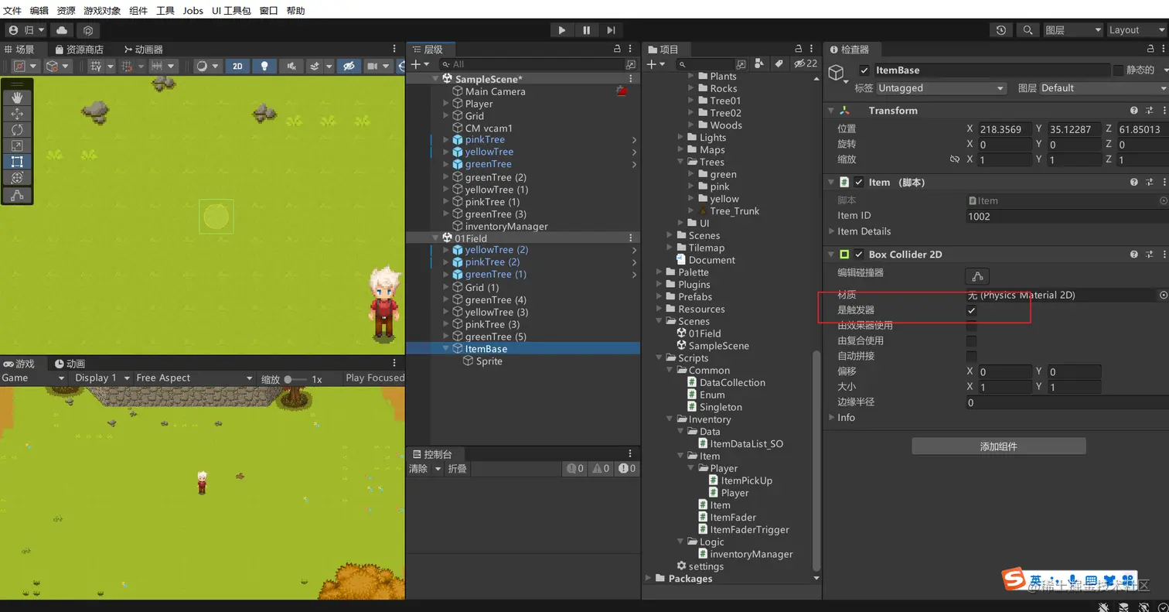The width and height of the screenshot is (1169, 612).
Task: Open the Console panel three-dot menu
Action: tap(632, 453)
